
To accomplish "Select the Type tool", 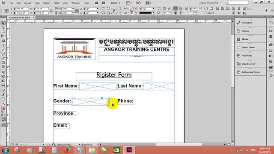I will coord(3,46).
